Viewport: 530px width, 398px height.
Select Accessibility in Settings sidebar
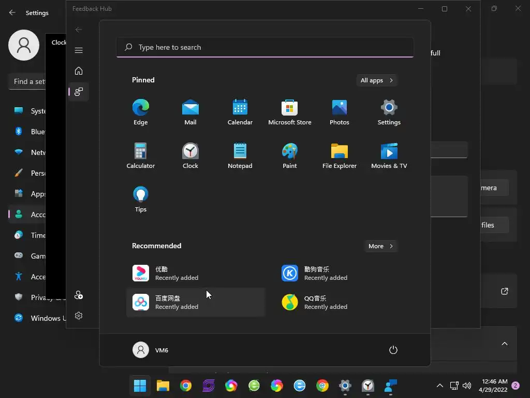click(27, 277)
